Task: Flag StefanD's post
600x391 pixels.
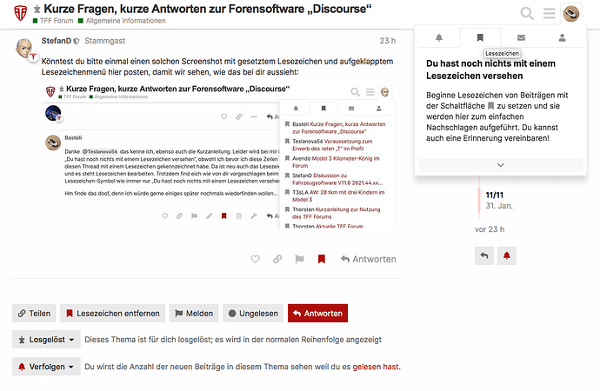Action: 299,259
